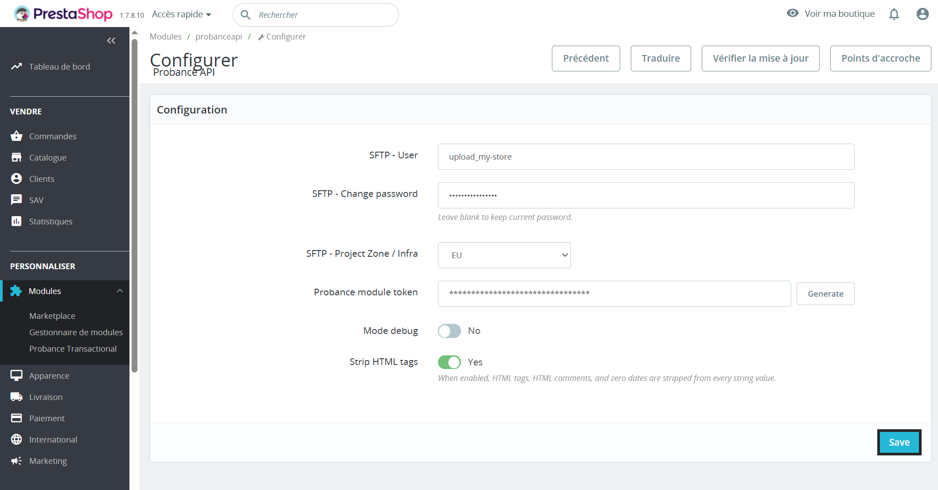The image size is (938, 490).
Task: Open the Statistiques menu
Action: click(x=51, y=221)
